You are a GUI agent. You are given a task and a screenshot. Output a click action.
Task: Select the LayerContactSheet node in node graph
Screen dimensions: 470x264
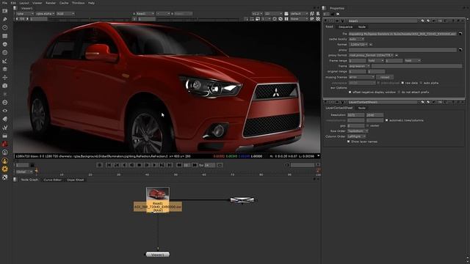point(242,200)
